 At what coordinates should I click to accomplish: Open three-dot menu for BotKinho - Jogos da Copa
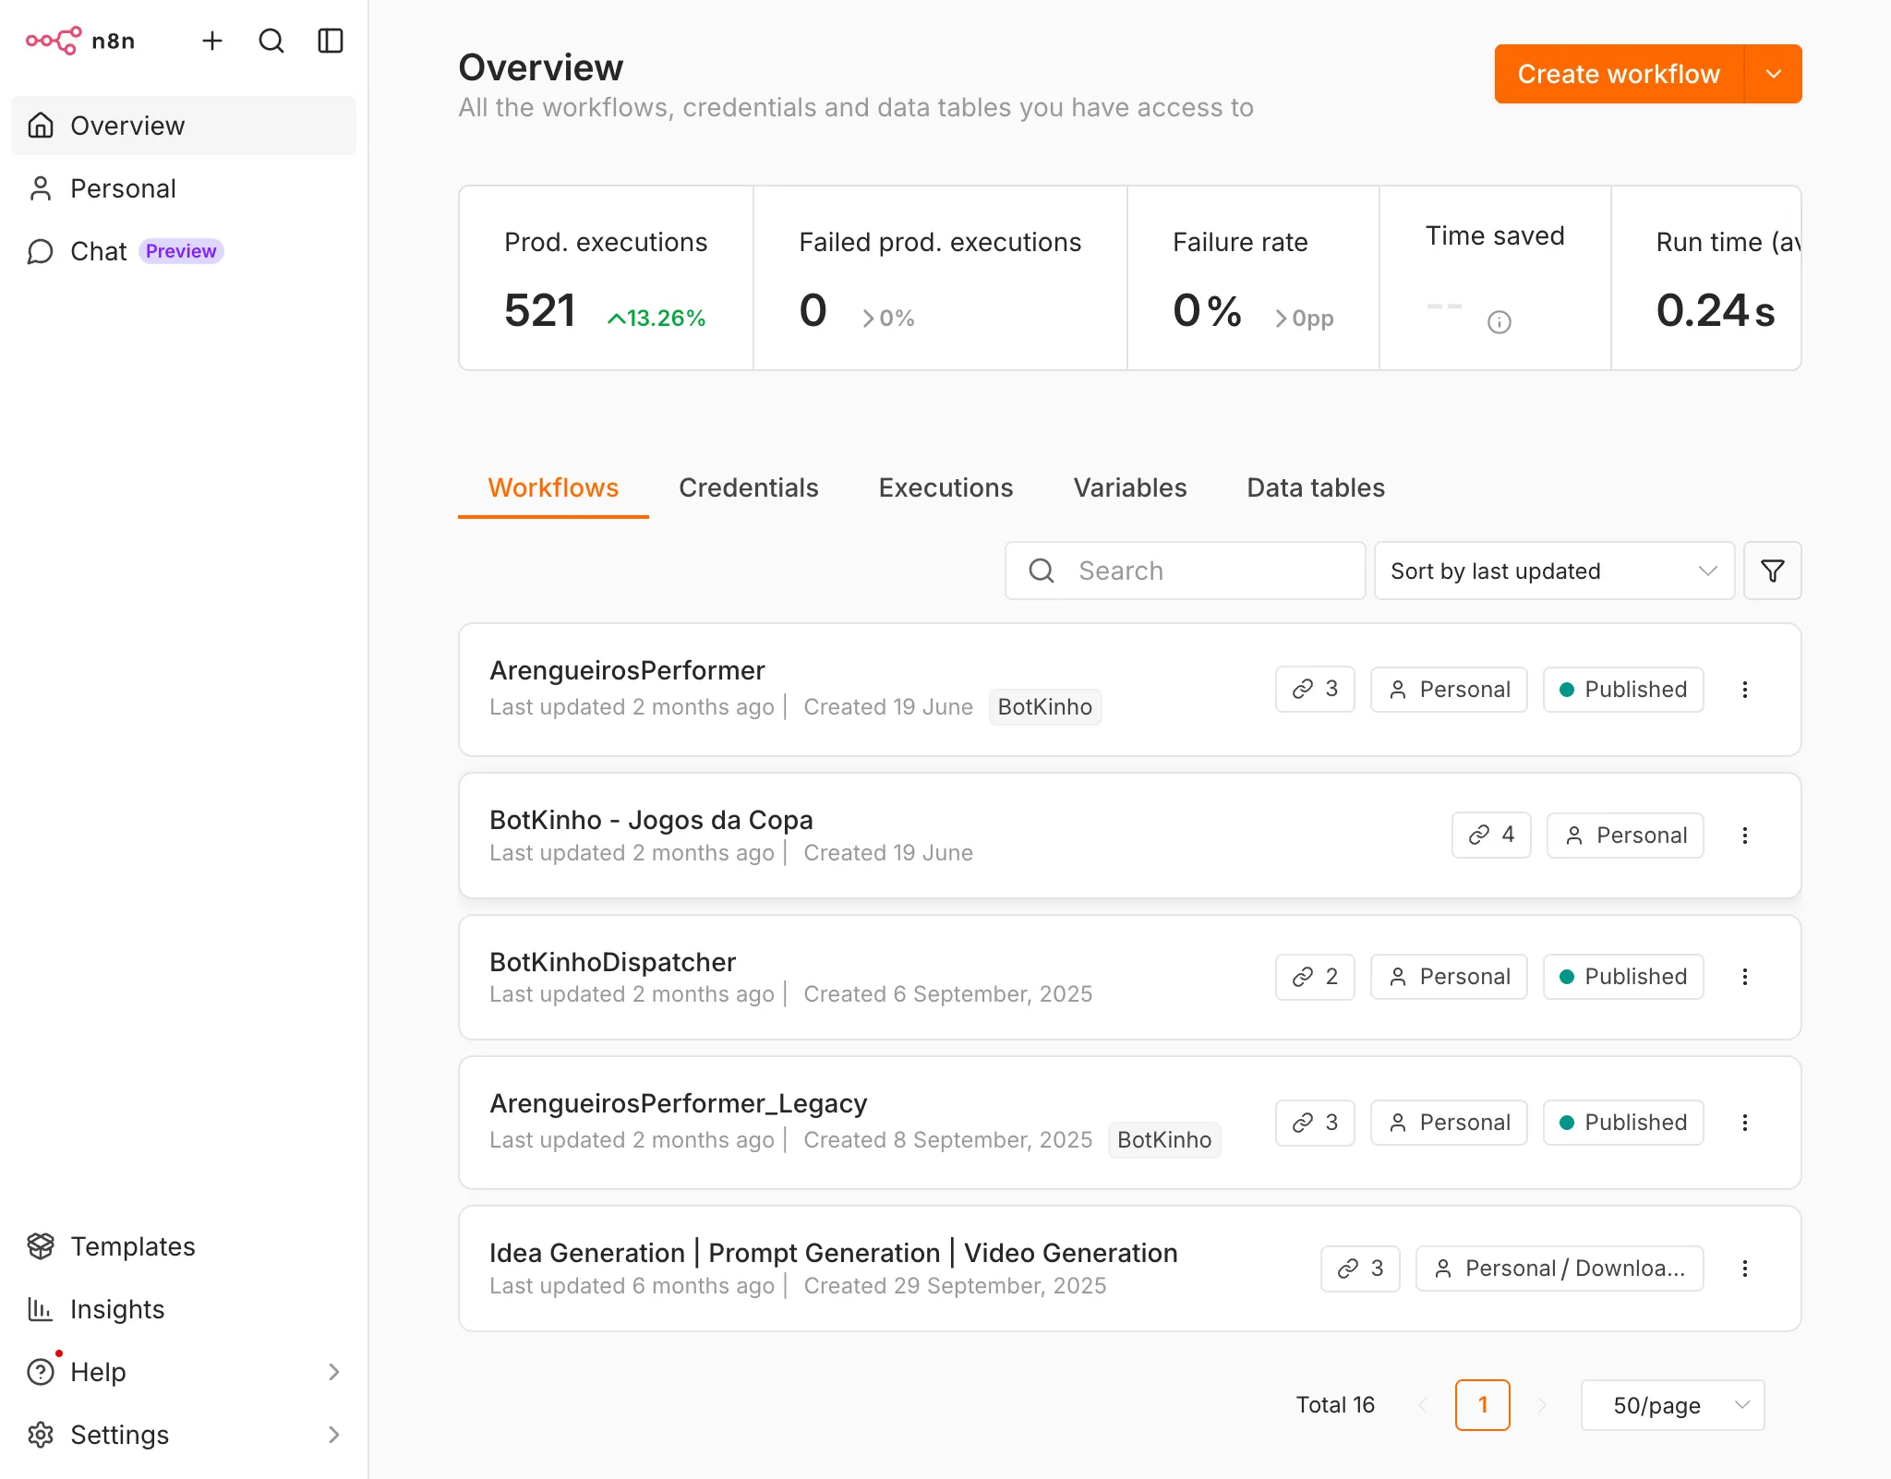pos(1745,836)
